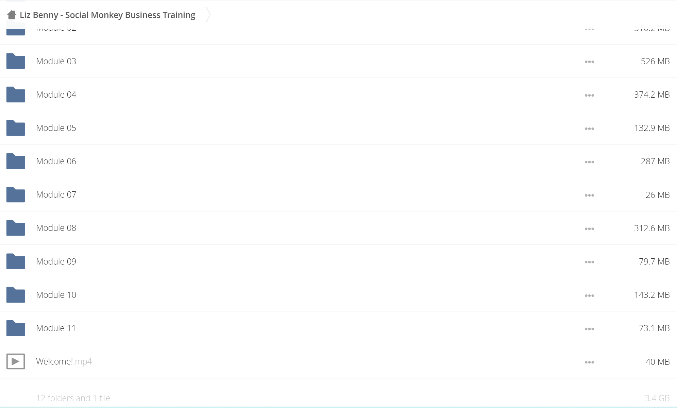Click the Welcome!.mp4 video play icon
The height and width of the screenshot is (408, 677).
pyautogui.click(x=16, y=361)
